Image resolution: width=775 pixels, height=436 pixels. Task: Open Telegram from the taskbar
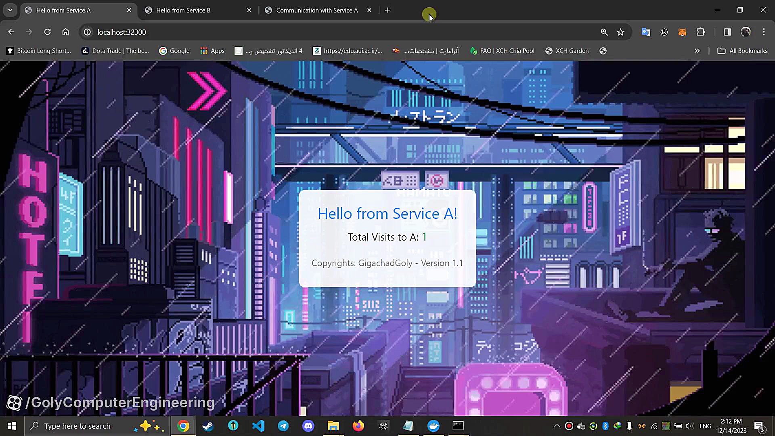pyautogui.click(x=283, y=426)
